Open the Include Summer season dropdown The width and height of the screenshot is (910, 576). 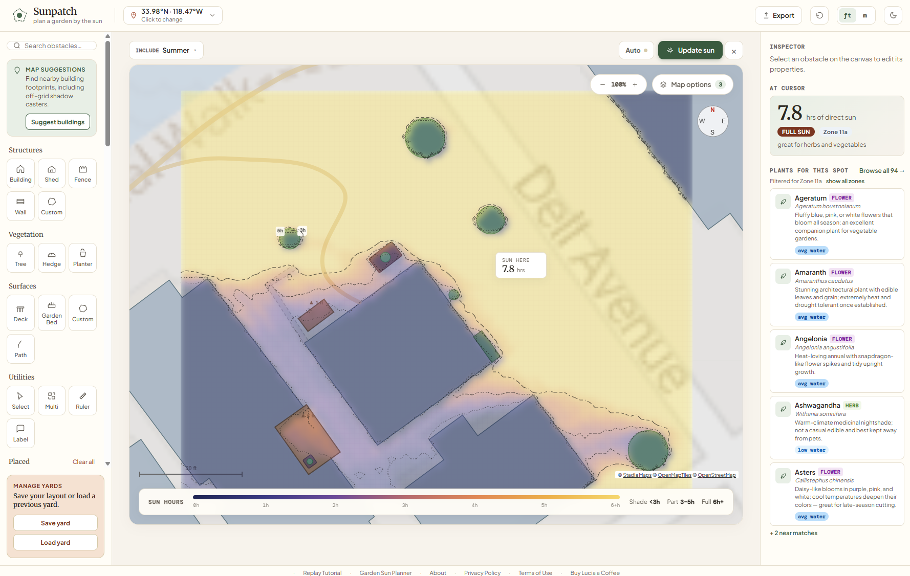pyautogui.click(x=166, y=50)
